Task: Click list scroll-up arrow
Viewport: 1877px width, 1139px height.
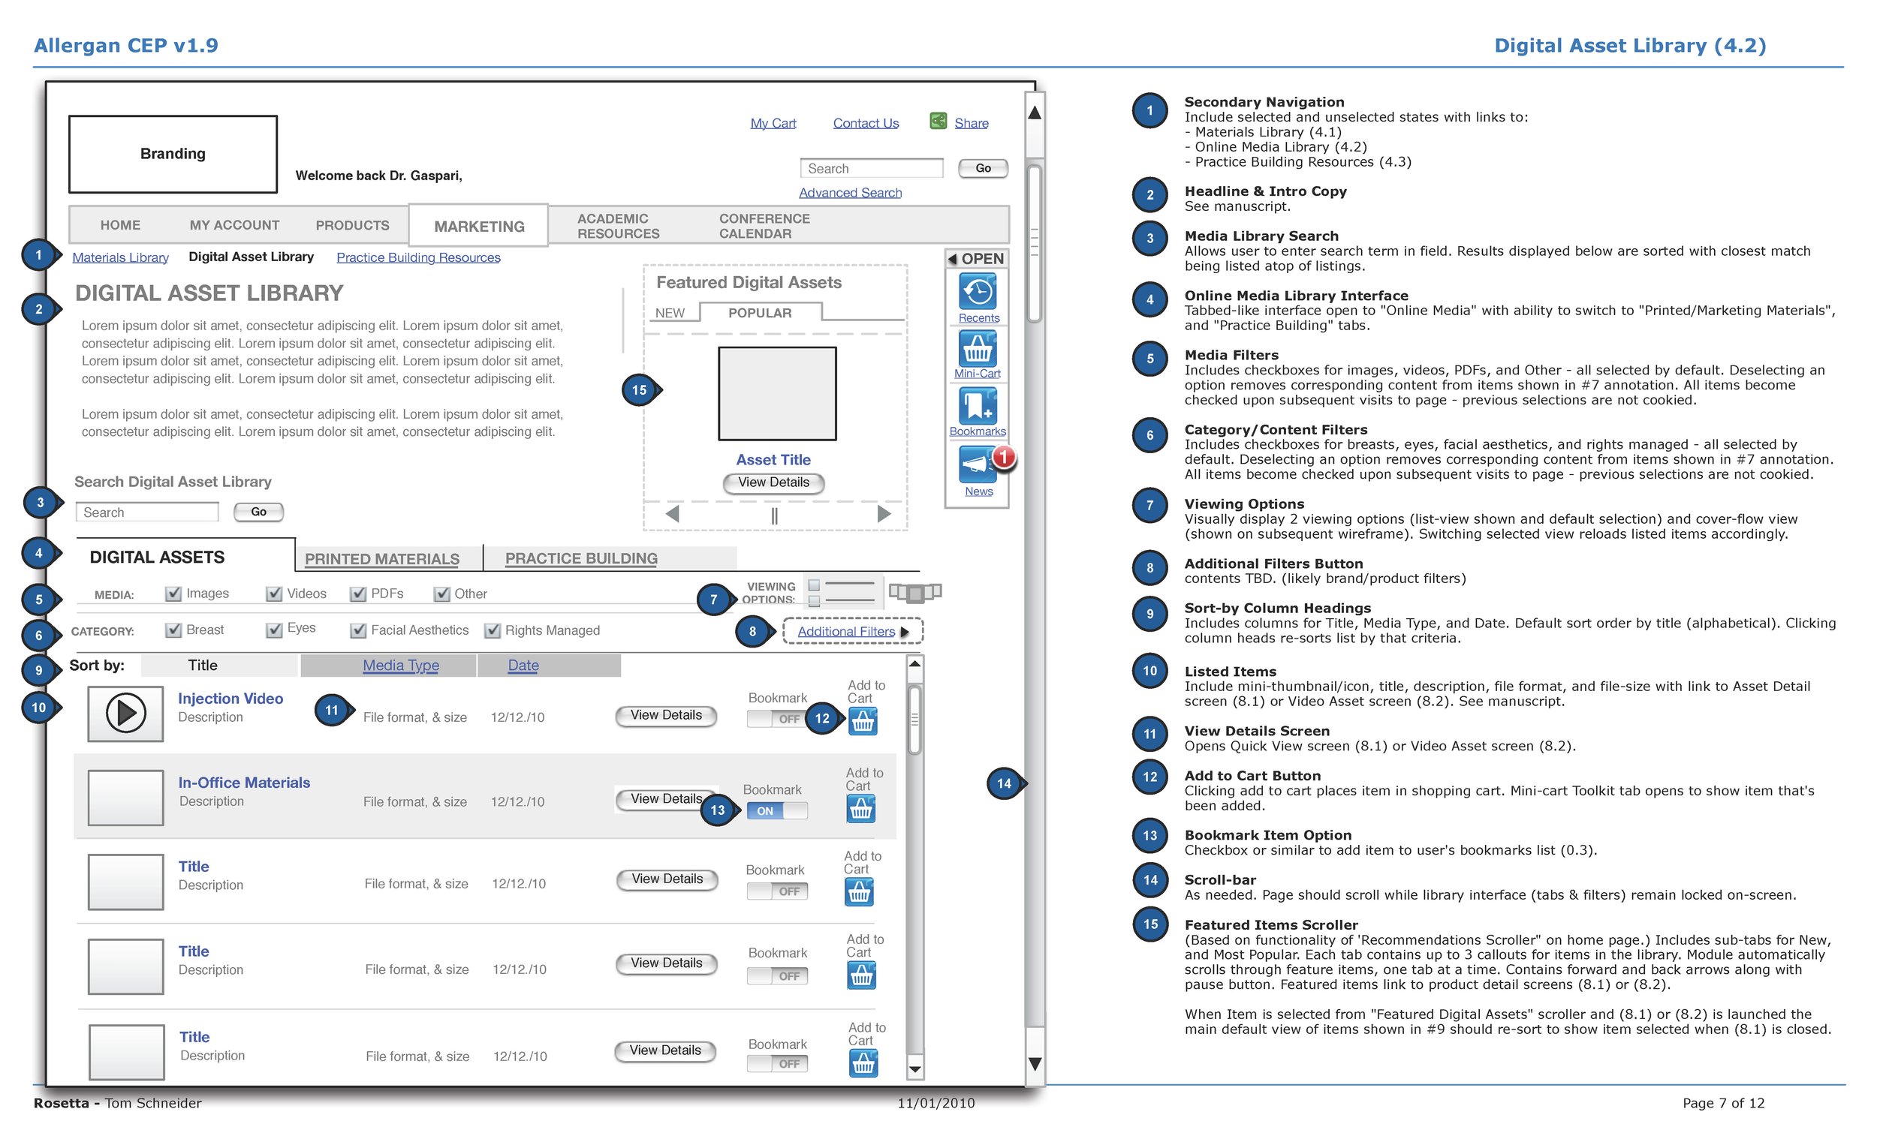Action: point(915,664)
